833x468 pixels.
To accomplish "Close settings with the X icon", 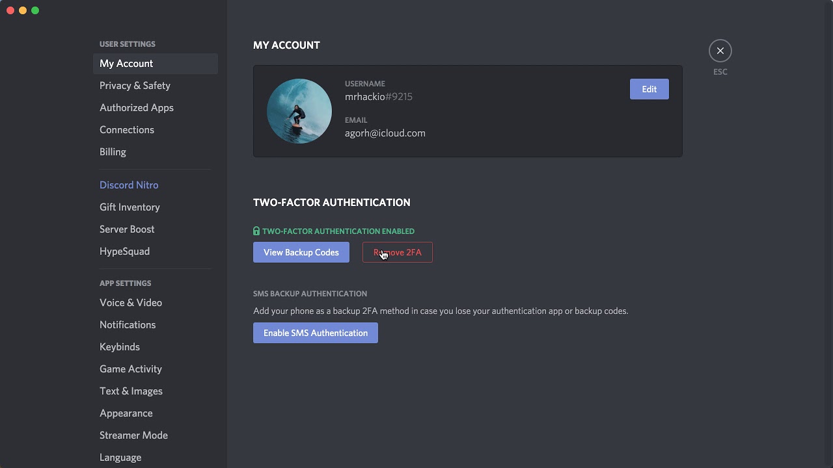I will [720, 51].
